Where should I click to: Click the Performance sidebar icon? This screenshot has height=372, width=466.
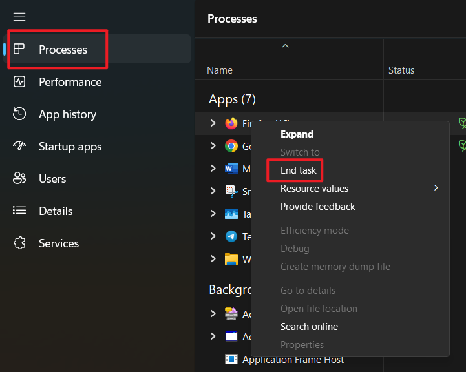tap(19, 81)
